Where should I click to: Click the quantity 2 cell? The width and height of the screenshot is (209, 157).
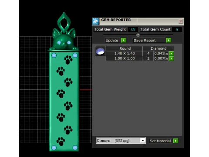point(148,58)
